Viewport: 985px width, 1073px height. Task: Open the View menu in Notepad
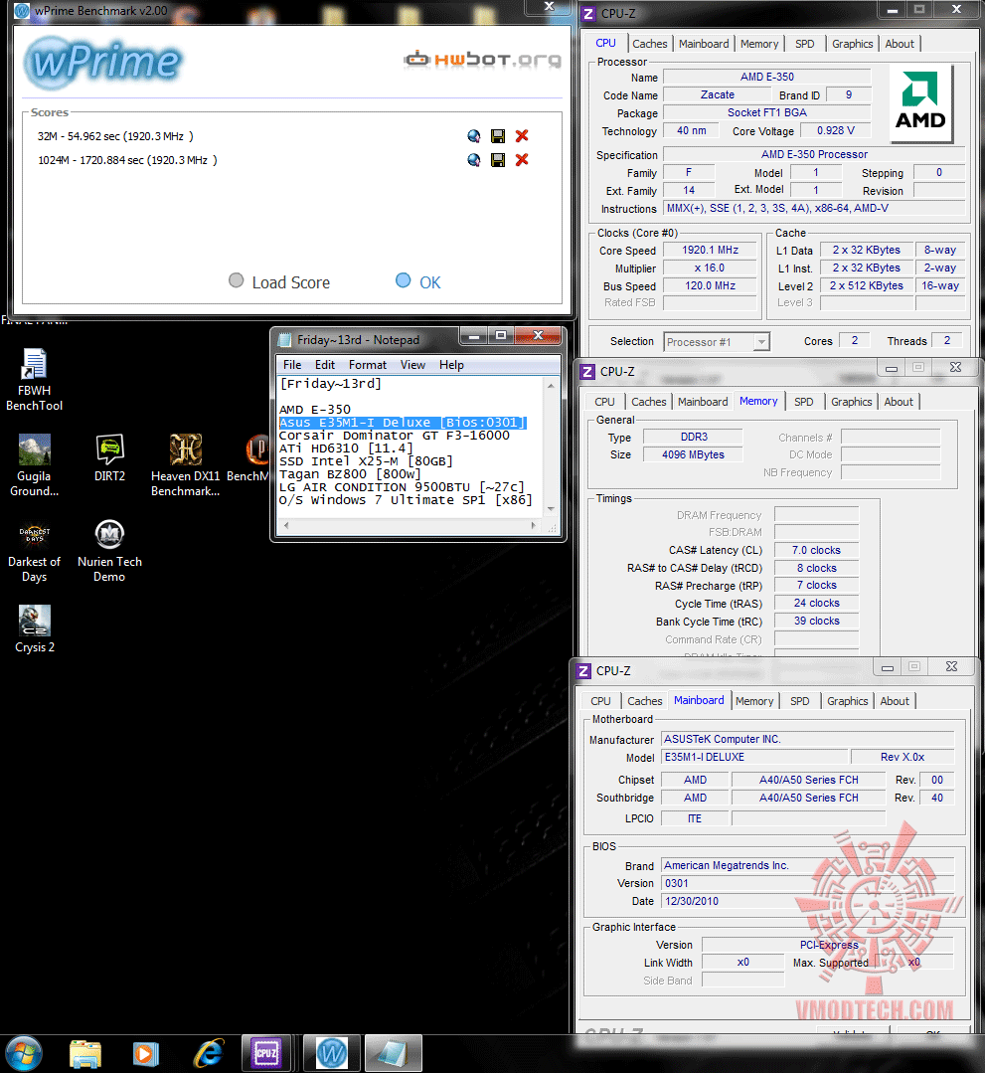(412, 365)
